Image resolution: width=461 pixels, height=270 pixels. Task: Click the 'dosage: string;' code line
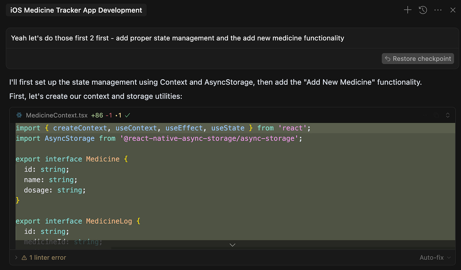coord(55,190)
